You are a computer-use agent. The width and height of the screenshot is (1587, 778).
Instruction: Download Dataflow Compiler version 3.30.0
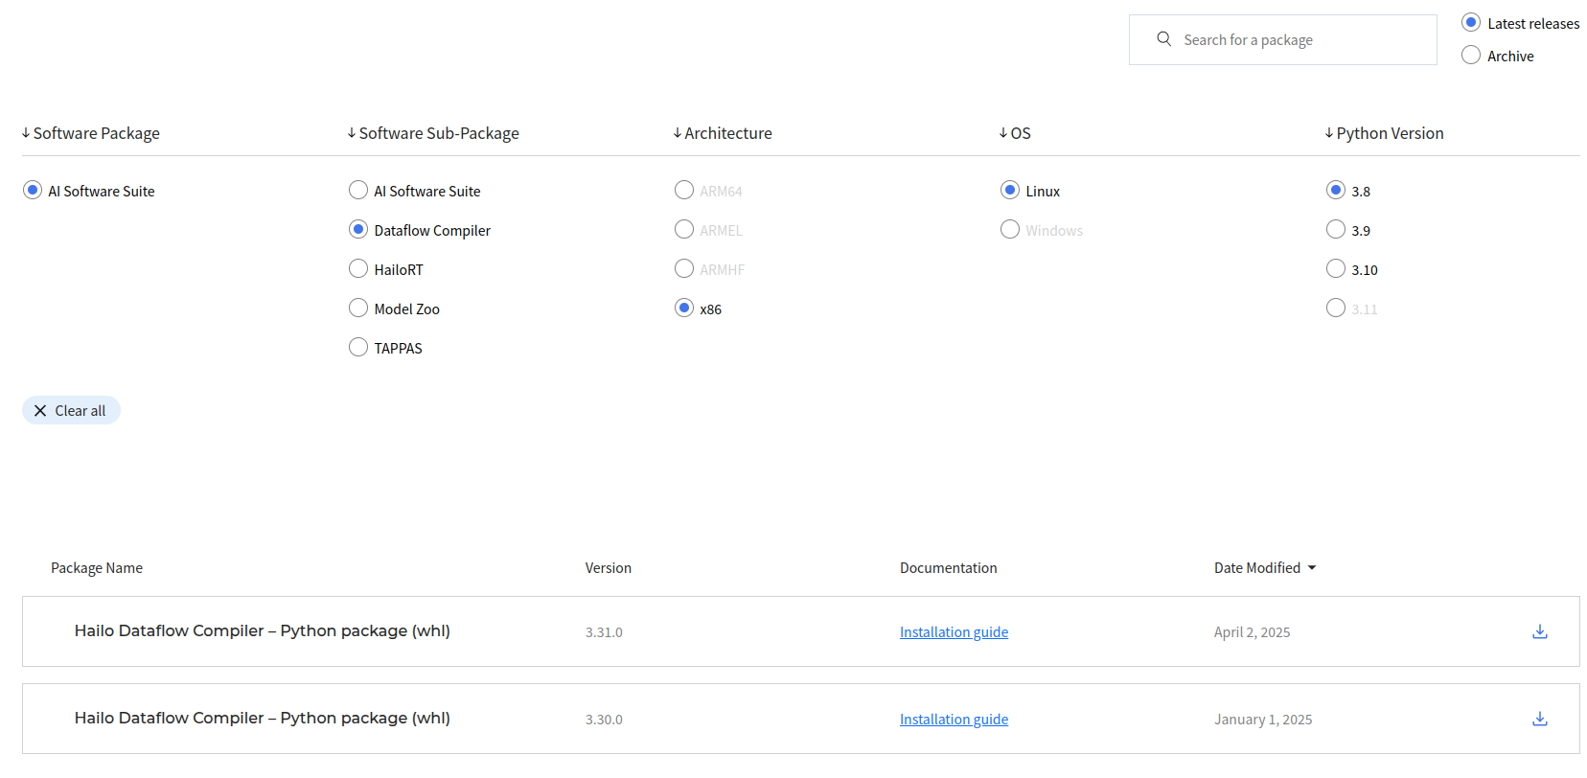pos(1540,719)
